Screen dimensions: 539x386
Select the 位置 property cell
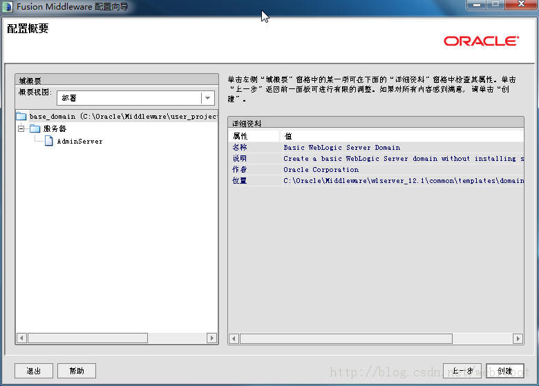click(x=240, y=180)
